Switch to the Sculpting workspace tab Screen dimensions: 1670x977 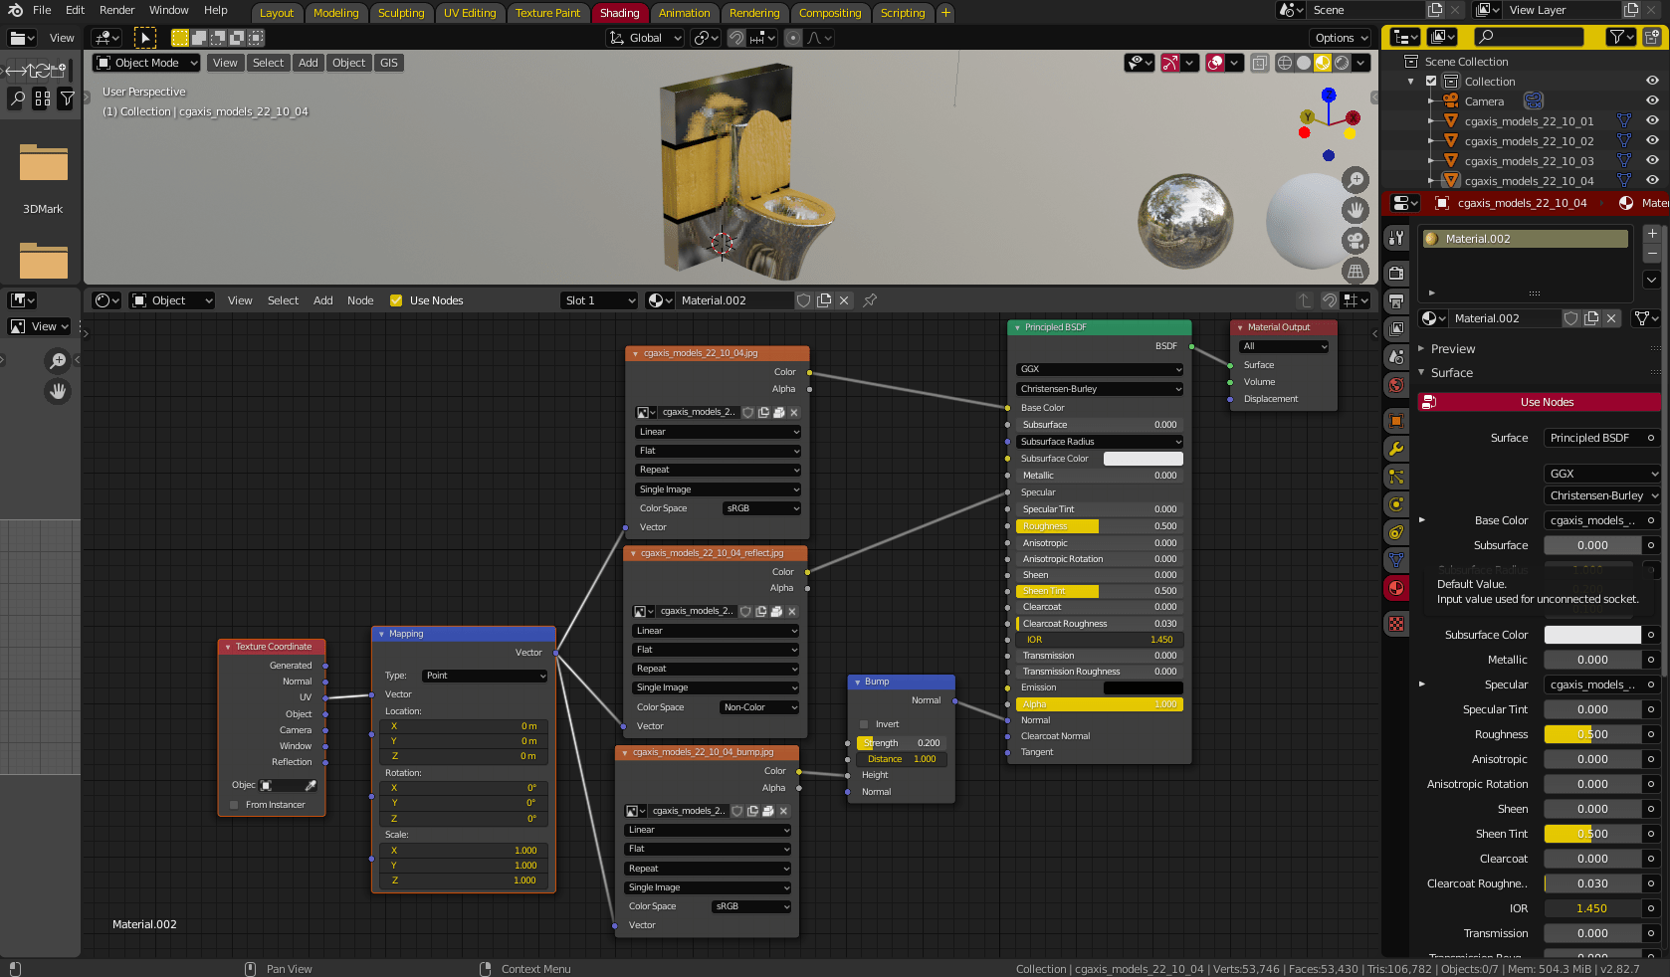click(401, 13)
